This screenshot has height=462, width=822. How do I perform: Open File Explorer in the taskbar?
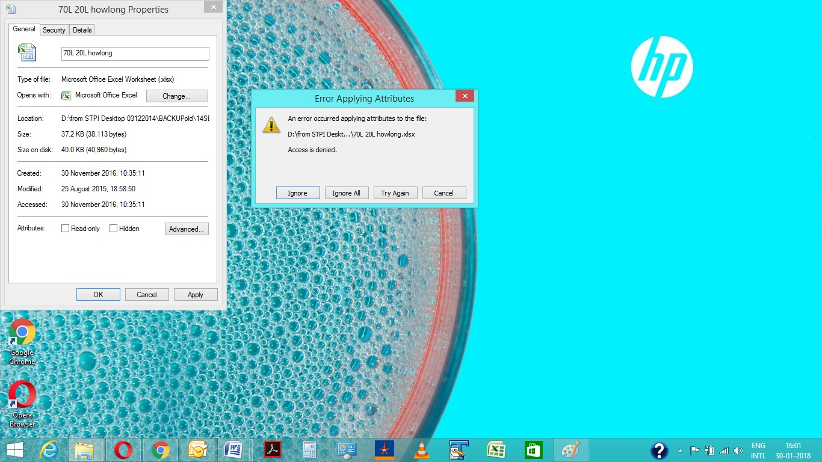coord(84,450)
